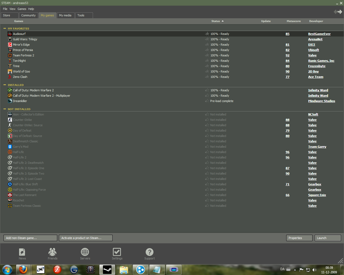344x275 pixels.
Task: Click the Torchlight game icon
Action: tap(10, 61)
